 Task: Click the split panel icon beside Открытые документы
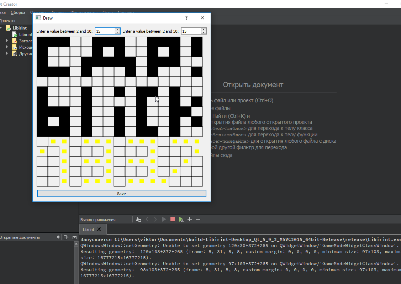tap(66, 237)
